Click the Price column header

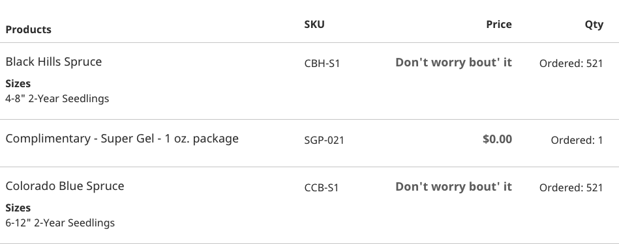pos(499,25)
